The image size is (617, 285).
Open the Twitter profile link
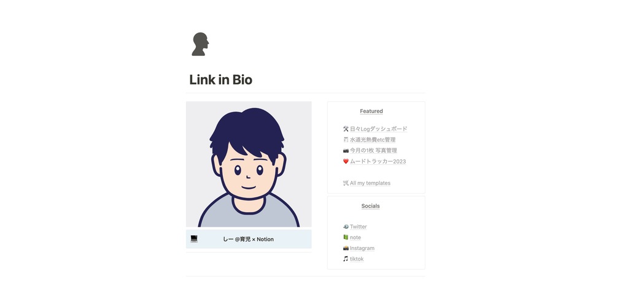(x=358, y=227)
